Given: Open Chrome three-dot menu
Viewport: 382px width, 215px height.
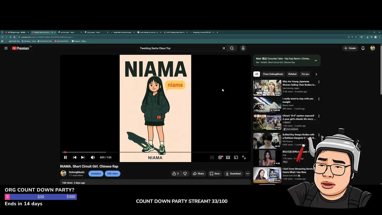Looking at the screenshot, I should click(380, 37).
